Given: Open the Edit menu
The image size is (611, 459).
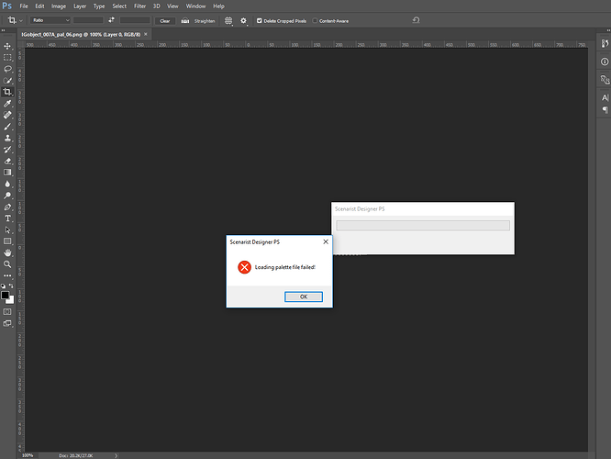Looking at the screenshot, I should (x=39, y=6).
